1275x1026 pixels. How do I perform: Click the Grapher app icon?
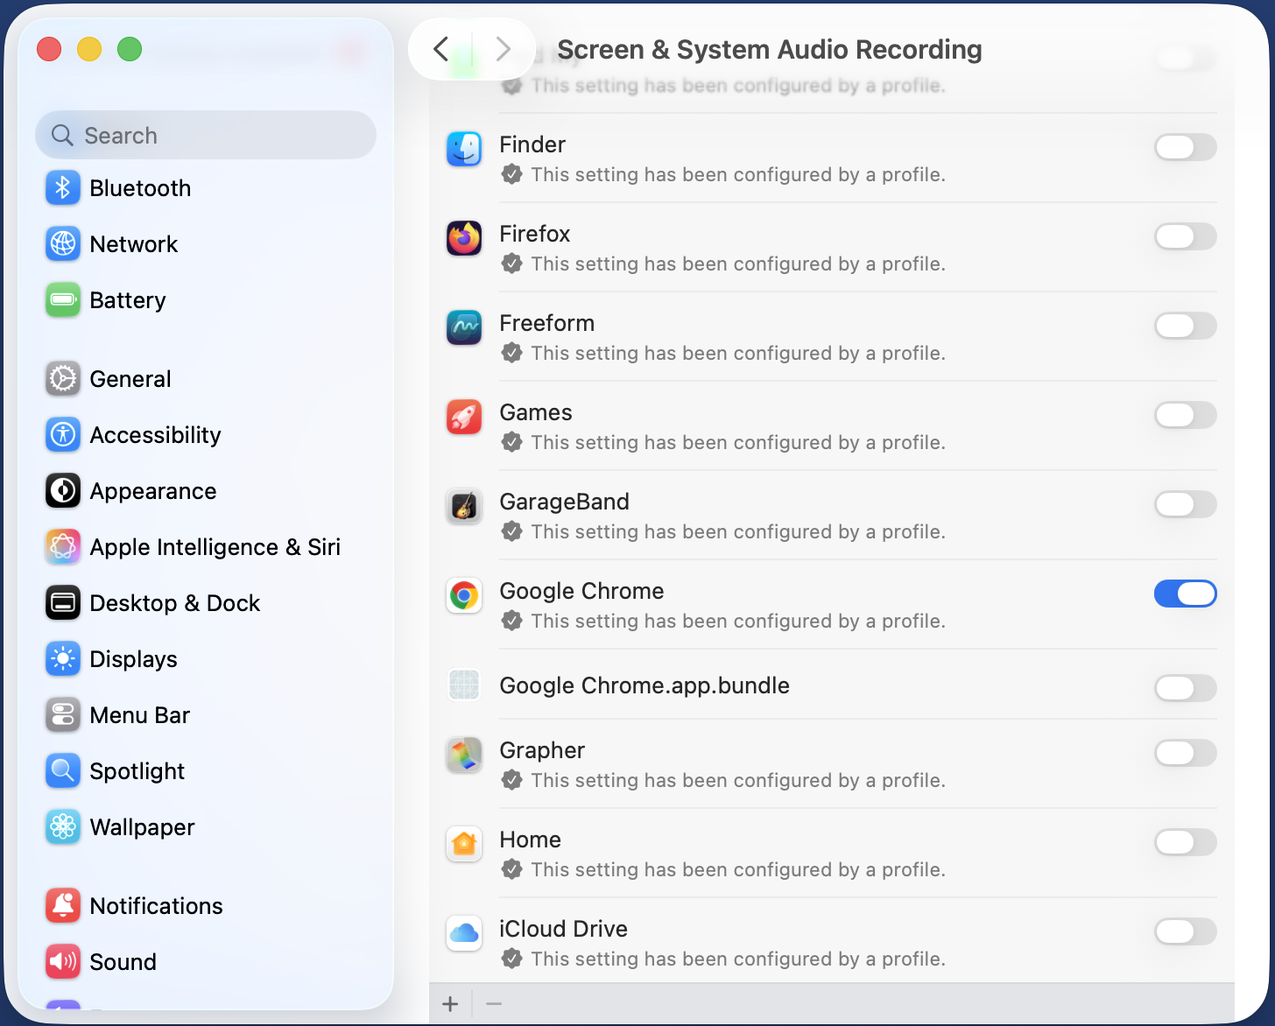point(464,755)
